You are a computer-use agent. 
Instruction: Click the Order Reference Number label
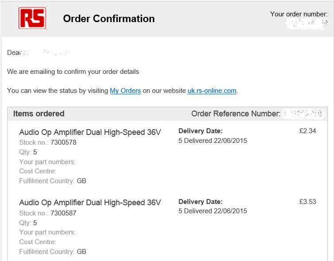click(x=236, y=114)
